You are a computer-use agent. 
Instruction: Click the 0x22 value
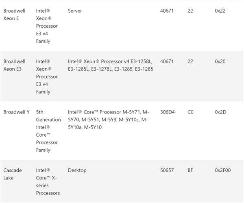point(220,11)
